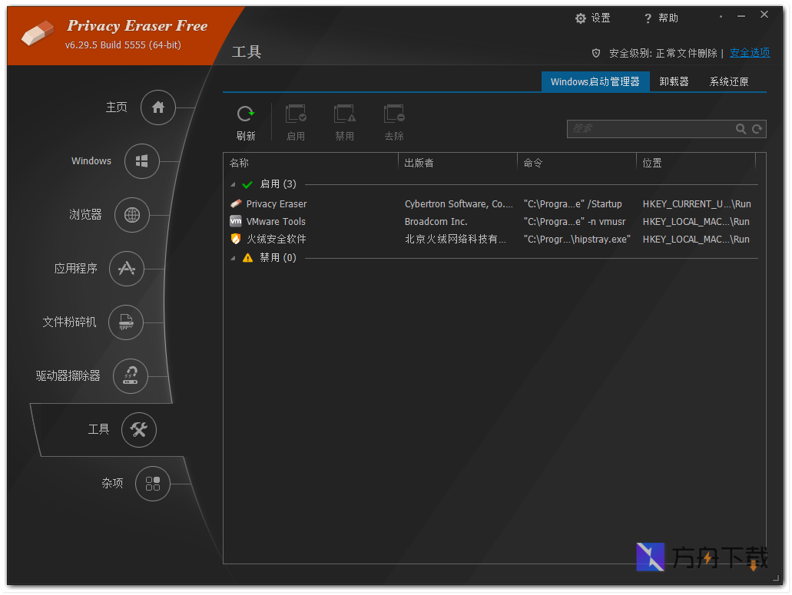Open the 驱动器擦除器 drive wiper icon

click(x=131, y=376)
